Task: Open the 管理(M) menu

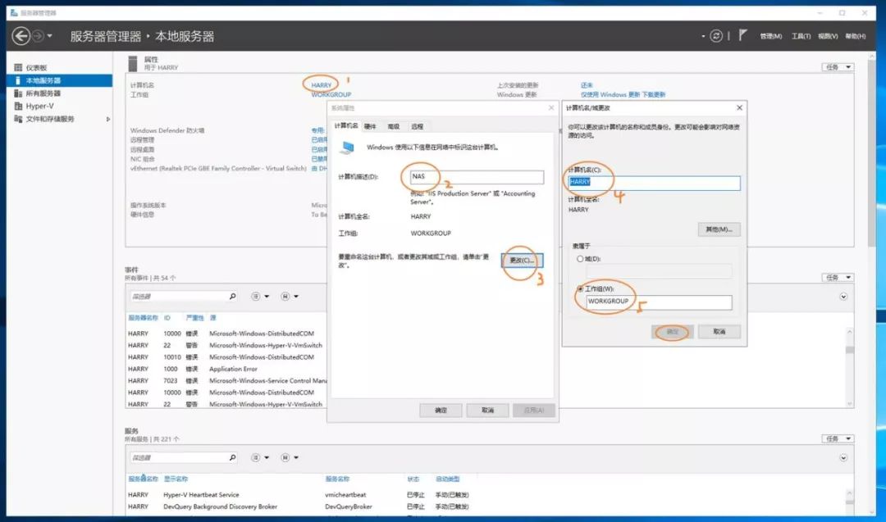Action: [770, 36]
